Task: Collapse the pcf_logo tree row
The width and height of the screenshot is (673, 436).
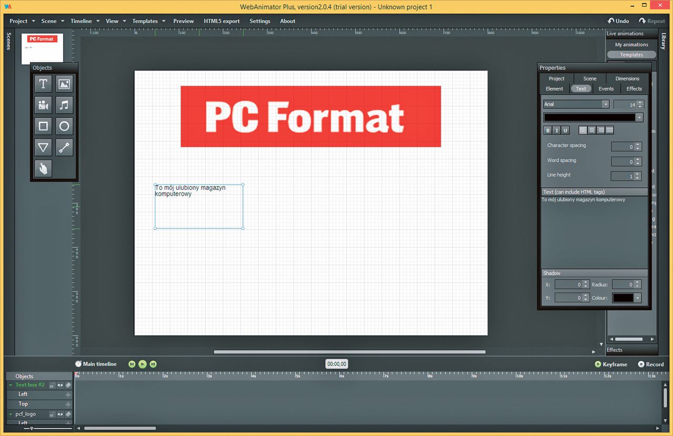Action: click(11, 414)
